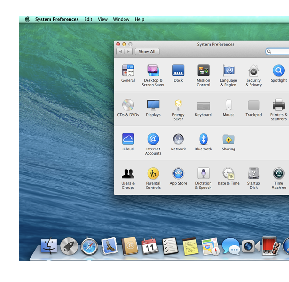Click the Show All button

pos(147,51)
